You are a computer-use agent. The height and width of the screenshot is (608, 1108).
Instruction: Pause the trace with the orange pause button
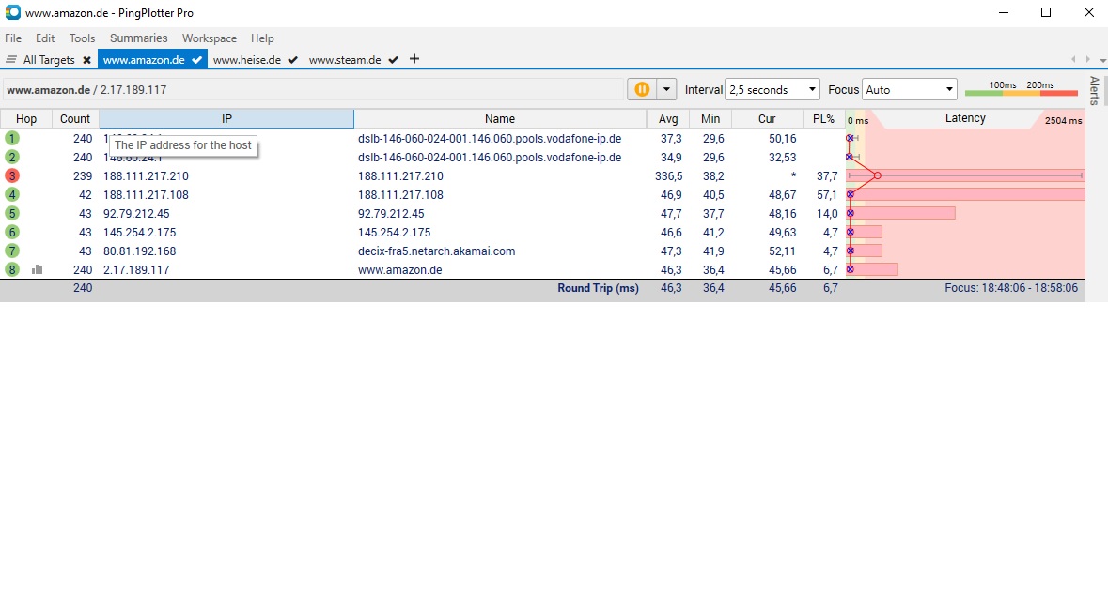pos(642,89)
